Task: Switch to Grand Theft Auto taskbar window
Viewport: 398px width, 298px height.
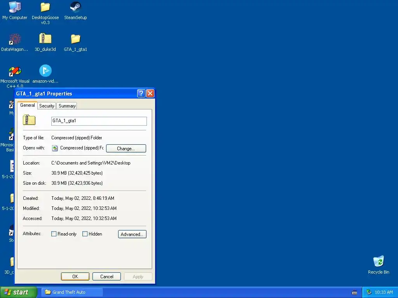Action: click(72, 292)
